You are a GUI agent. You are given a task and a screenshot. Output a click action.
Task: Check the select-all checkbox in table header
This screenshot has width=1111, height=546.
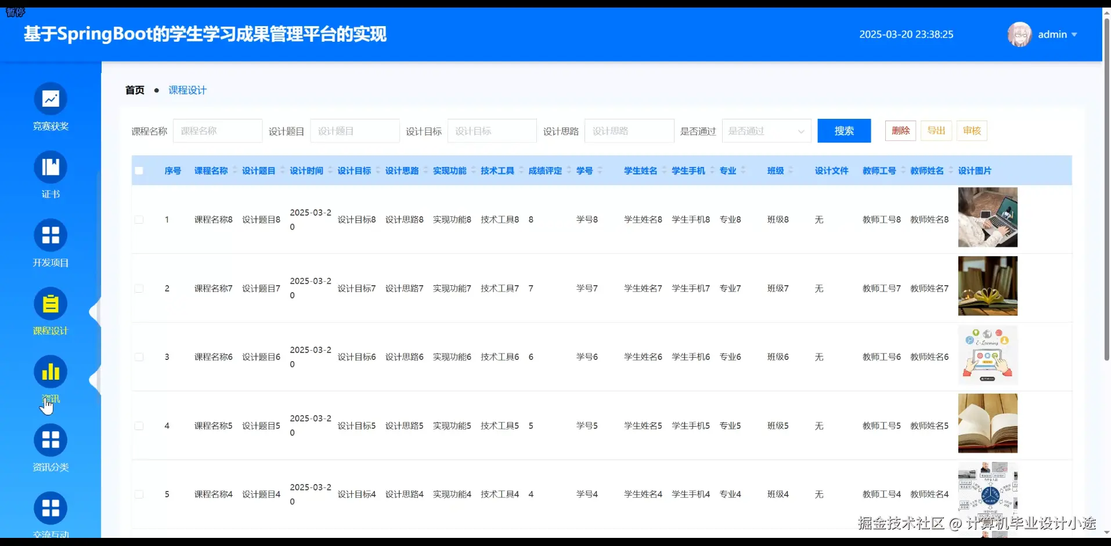[139, 170]
